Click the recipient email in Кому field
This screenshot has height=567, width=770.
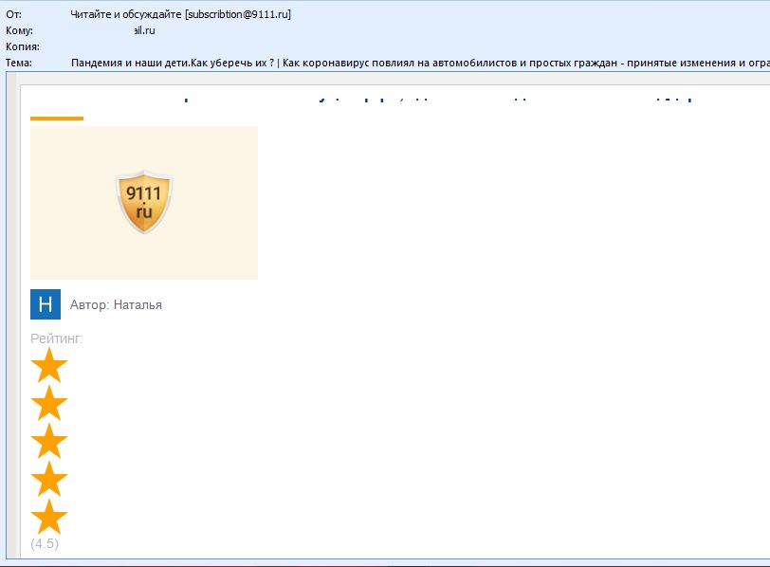142,30
